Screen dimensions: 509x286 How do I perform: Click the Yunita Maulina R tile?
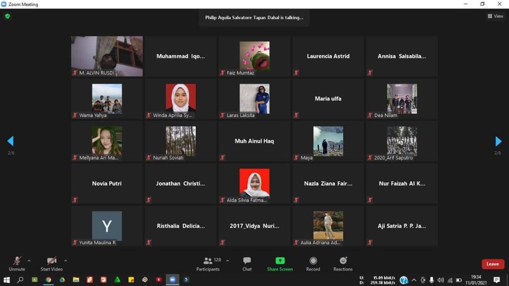tap(107, 226)
